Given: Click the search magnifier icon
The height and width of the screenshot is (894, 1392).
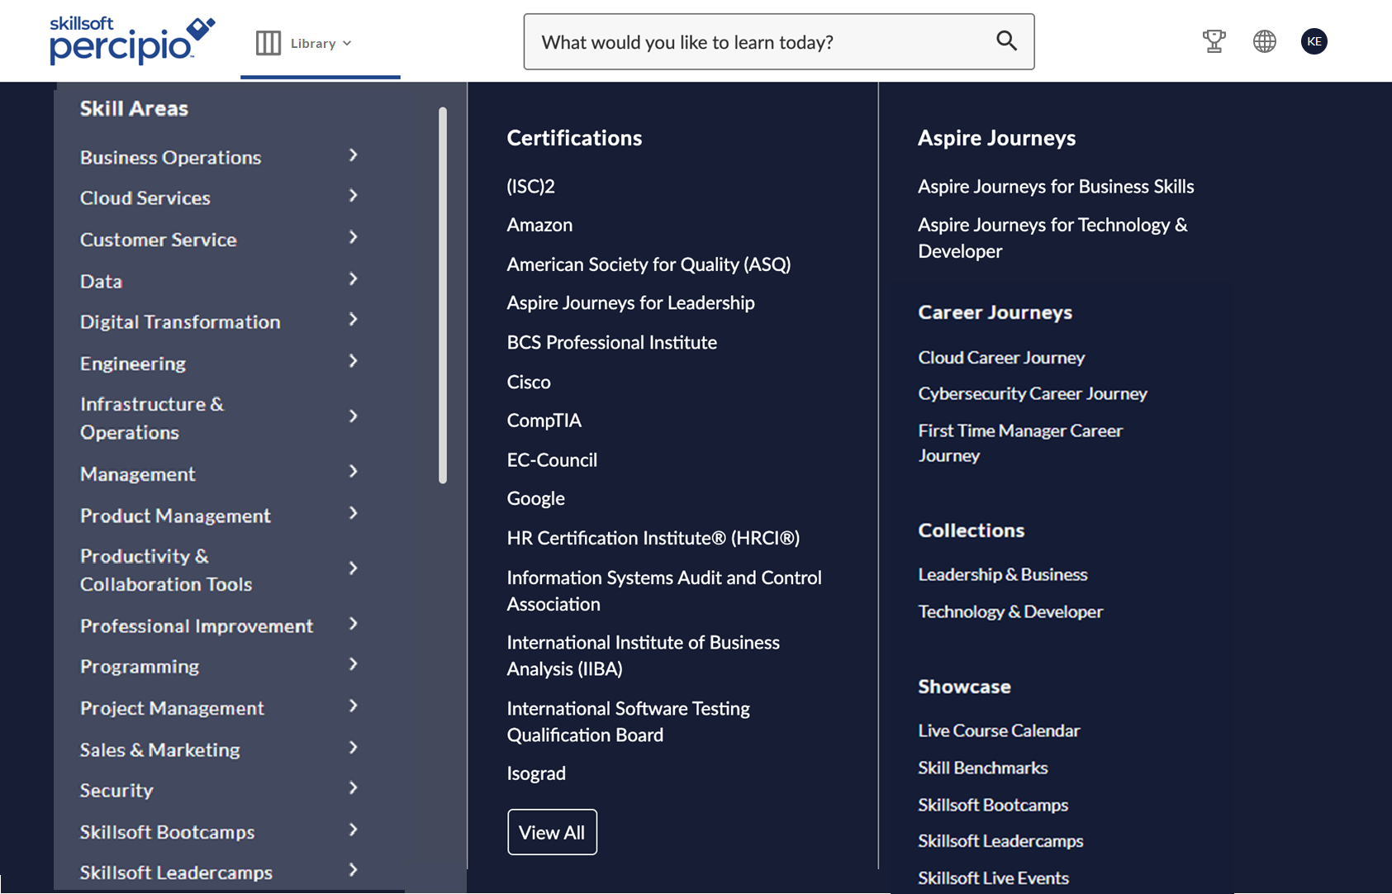Looking at the screenshot, I should pos(1006,40).
